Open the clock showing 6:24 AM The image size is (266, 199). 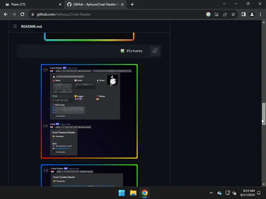(248, 193)
